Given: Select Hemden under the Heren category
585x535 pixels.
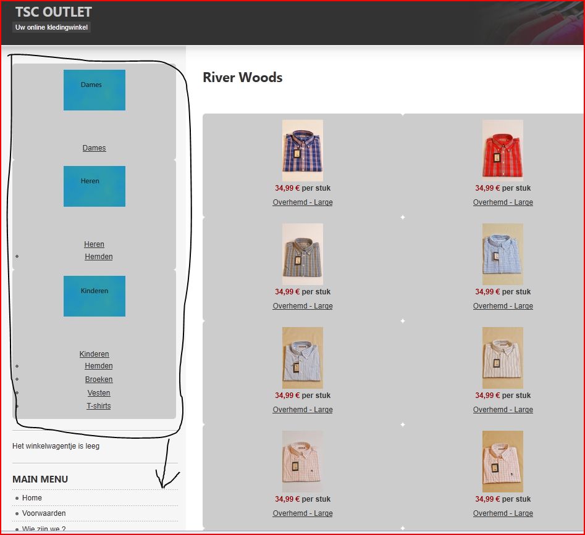Looking at the screenshot, I should coord(98,256).
